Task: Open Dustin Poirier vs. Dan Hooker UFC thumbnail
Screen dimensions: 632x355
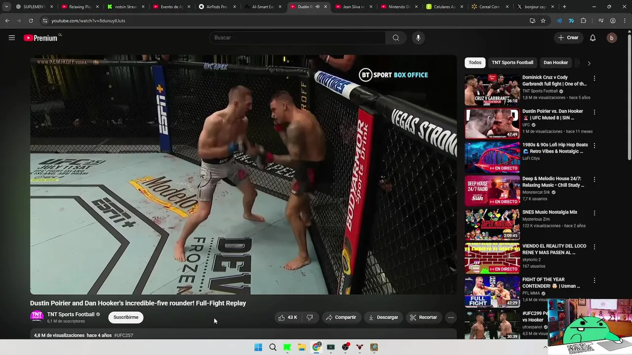Action: pos(492,124)
